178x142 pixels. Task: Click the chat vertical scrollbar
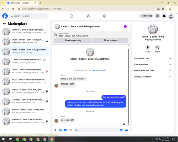tap(128, 86)
